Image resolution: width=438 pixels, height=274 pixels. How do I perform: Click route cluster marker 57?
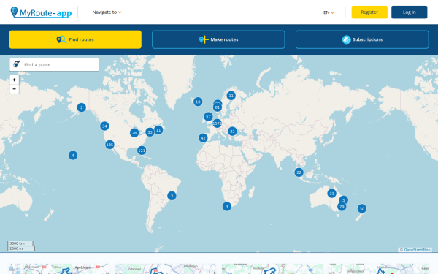coord(208,117)
